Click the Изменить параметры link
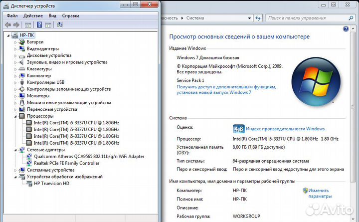The image size is (359, 222). (x=320, y=194)
